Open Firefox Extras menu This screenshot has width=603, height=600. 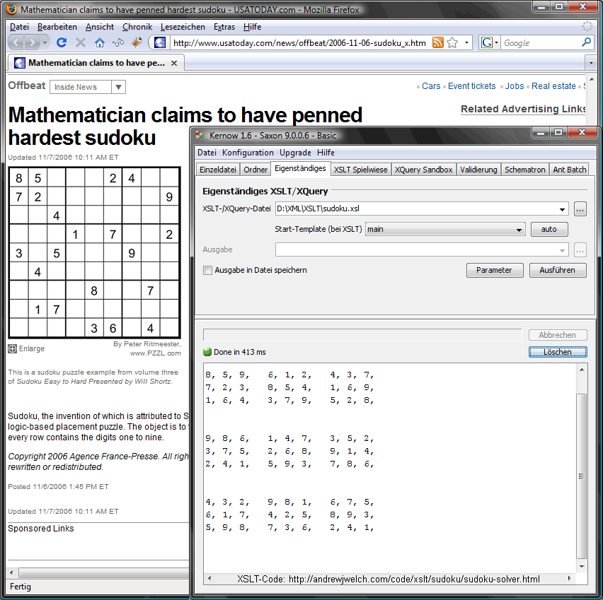click(x=224, y=27)
